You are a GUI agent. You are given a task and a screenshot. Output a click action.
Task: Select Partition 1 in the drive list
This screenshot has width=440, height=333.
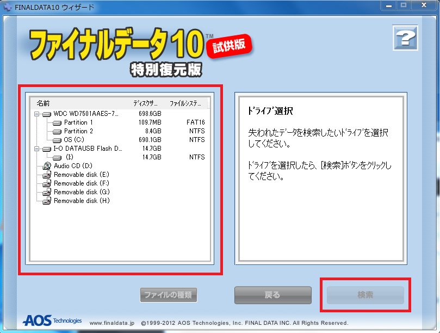point(78,122)
